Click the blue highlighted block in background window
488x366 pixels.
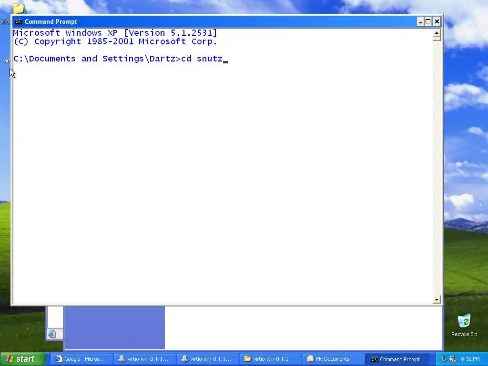point(115,328)
